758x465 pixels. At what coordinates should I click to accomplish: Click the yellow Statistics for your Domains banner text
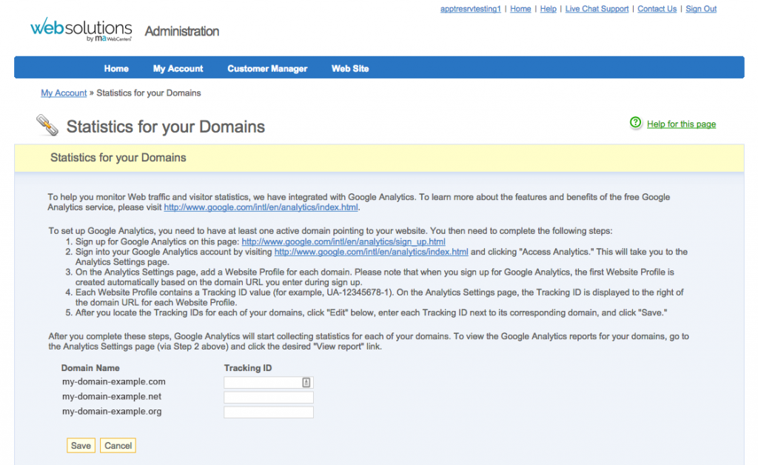[x=118, y=158]
